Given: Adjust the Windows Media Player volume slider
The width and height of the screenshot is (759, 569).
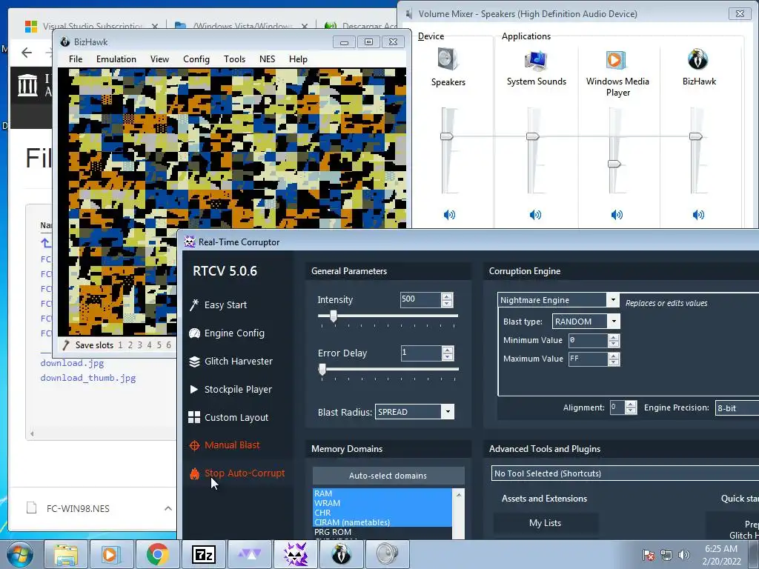Looking at the screenshot, I should coord(614,164).
